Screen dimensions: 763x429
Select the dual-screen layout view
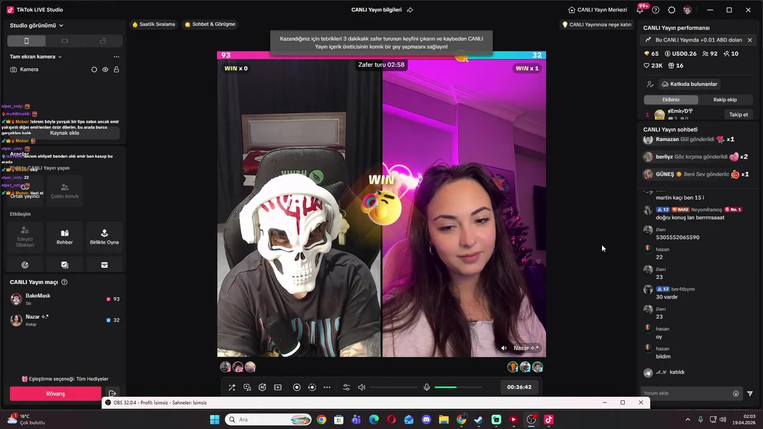point(103,41)
